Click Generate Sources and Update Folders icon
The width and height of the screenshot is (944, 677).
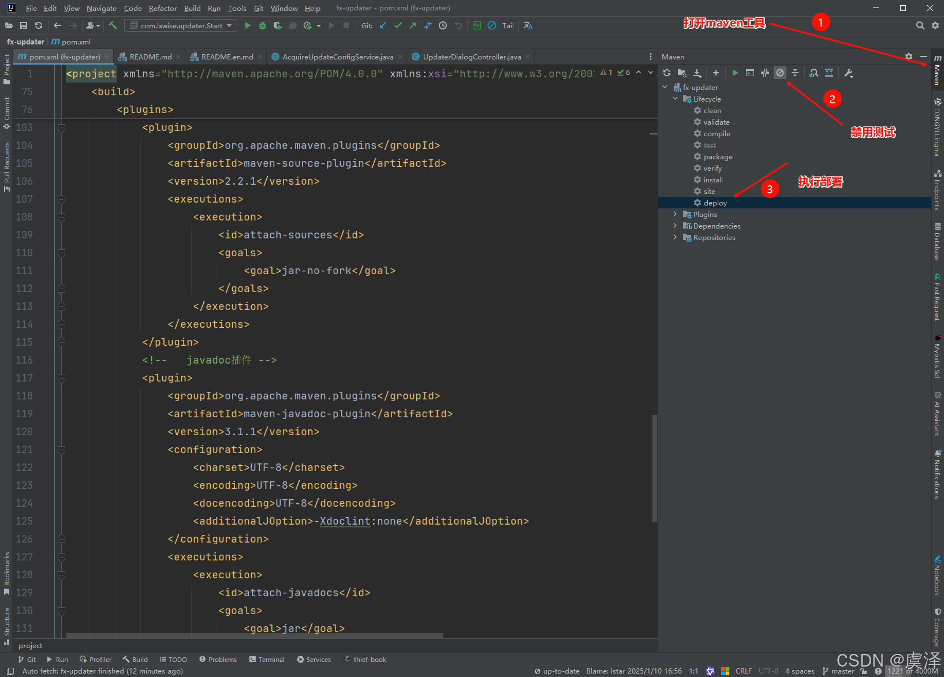click(682, 73)
